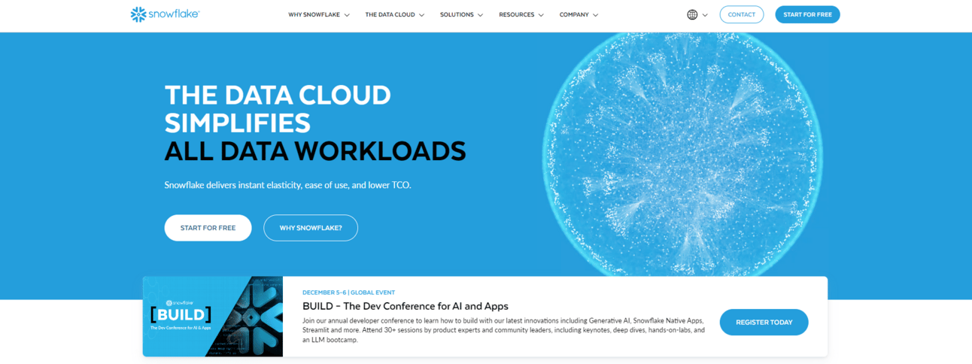
Task: Open the BUILD conference banner thumbnail
Action: click(213, 317)
